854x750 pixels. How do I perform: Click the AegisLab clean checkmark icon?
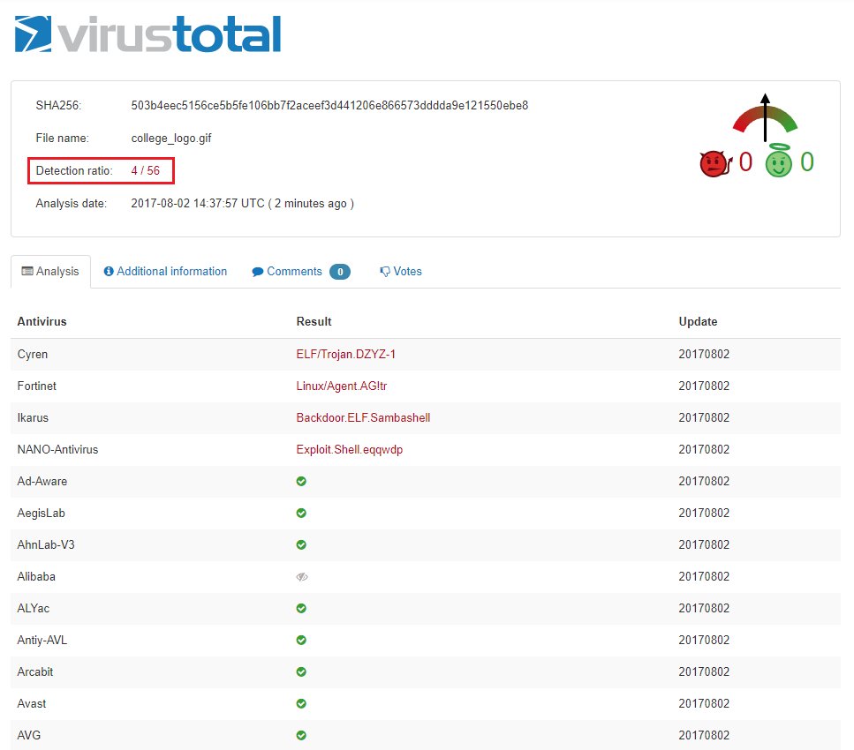tap(301, 513)
